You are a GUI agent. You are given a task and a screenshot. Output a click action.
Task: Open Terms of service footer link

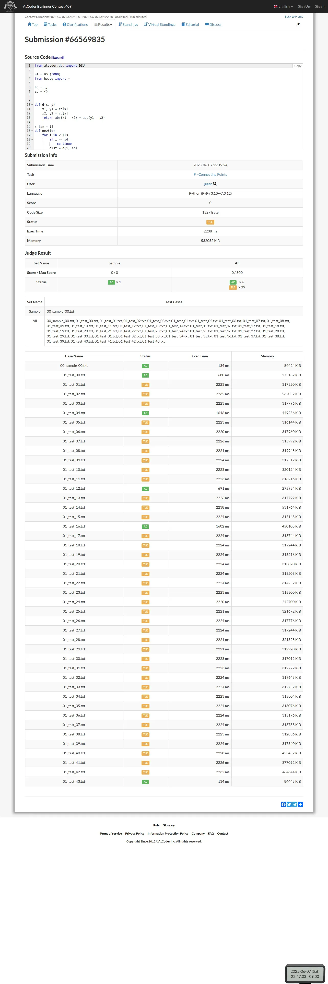coord(111,834)
